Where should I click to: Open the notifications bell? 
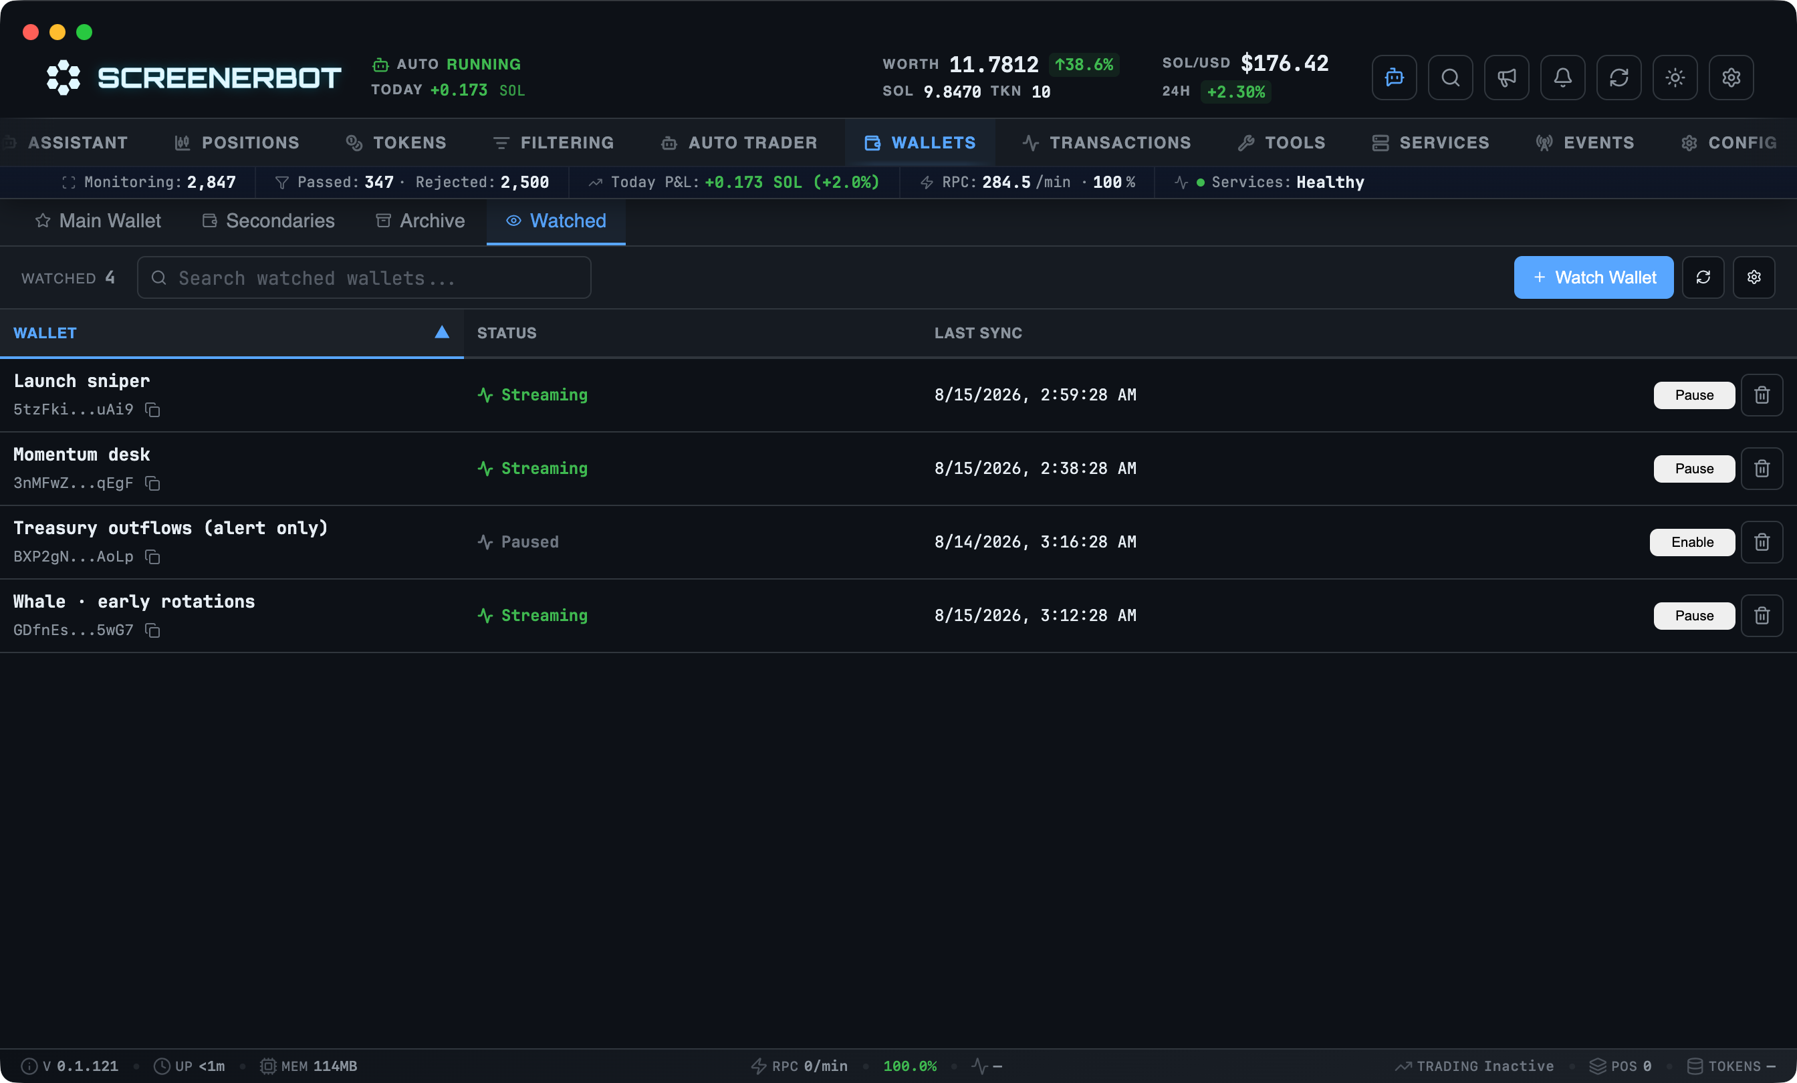(1562, 78)
